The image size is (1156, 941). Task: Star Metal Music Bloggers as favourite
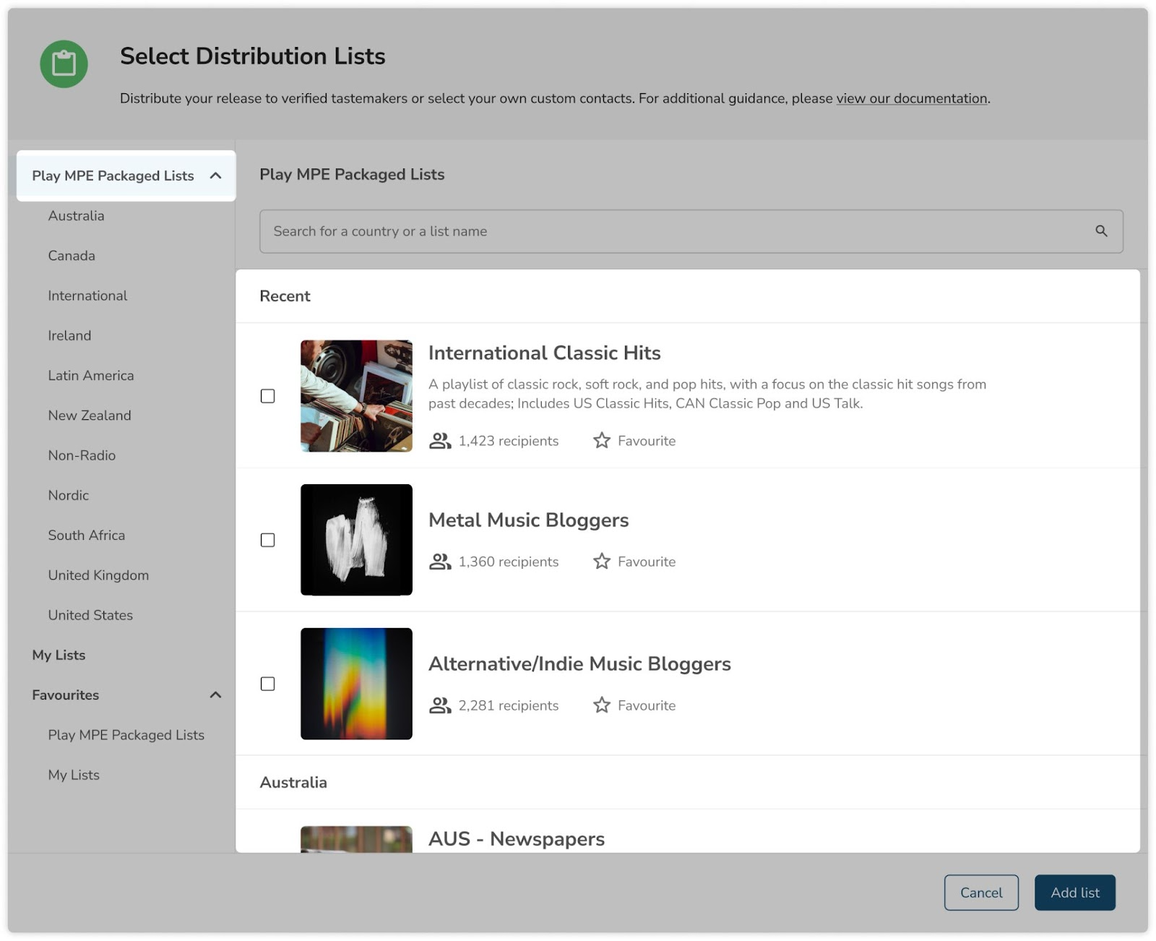coord(602,561)
